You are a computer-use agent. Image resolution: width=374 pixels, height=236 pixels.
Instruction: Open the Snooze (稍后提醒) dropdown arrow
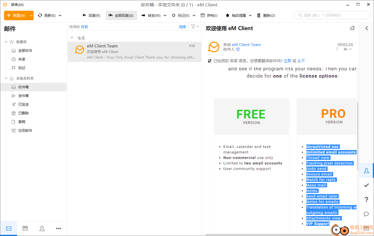point(250,16)
